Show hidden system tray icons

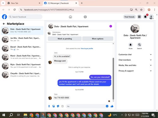(122, 115)
